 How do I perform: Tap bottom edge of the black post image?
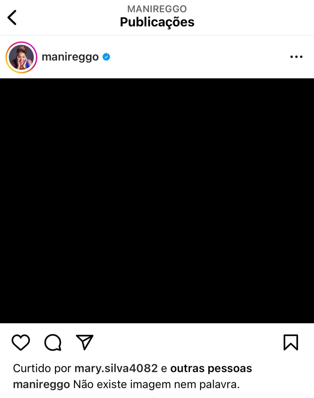click(157, 321)
